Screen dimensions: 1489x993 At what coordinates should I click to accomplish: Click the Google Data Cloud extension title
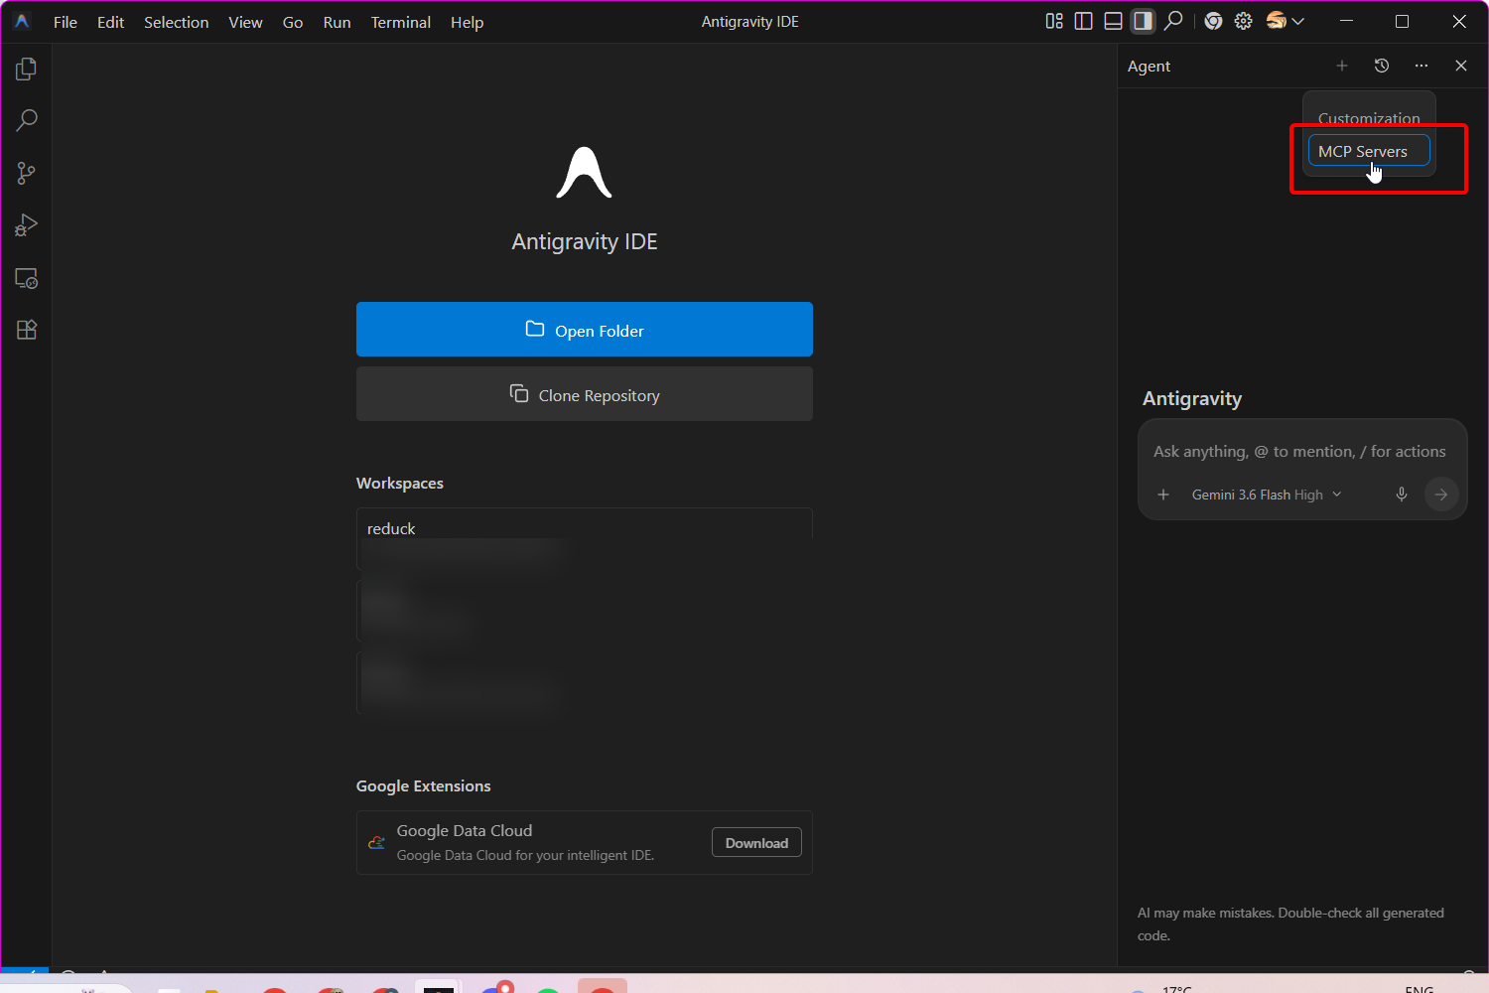[465, 830]
